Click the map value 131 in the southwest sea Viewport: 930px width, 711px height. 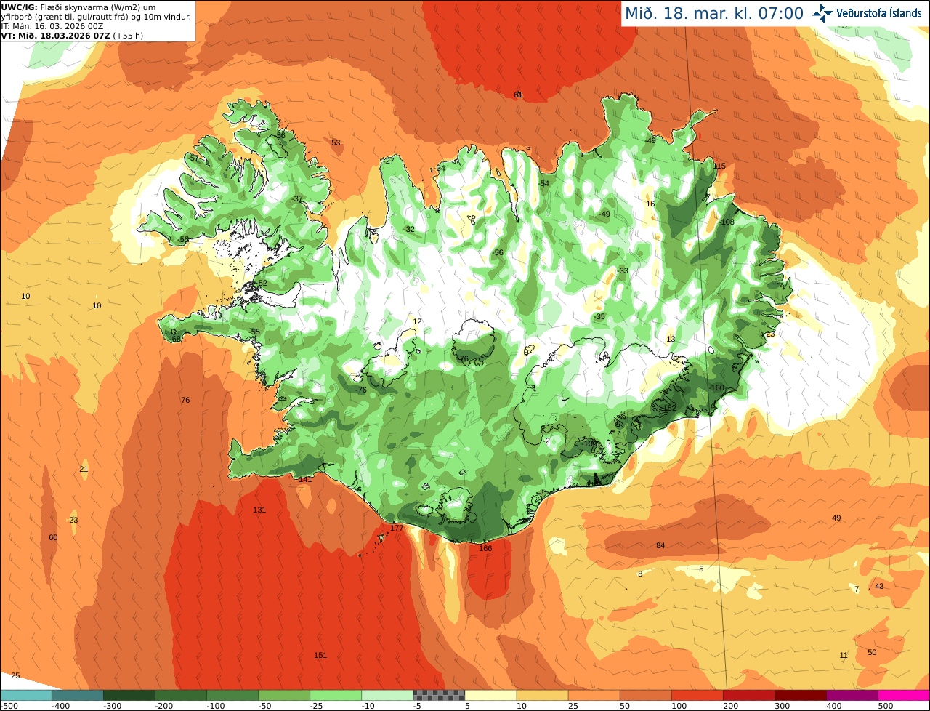point(259,510)
